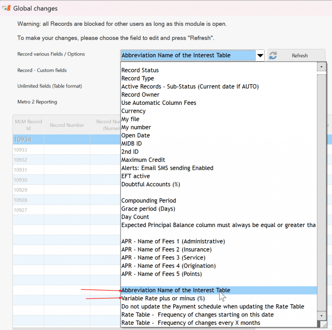Click the dropdown list vertical scrollbar track
The width and height of the screenshot is (332, 330).
322,188
